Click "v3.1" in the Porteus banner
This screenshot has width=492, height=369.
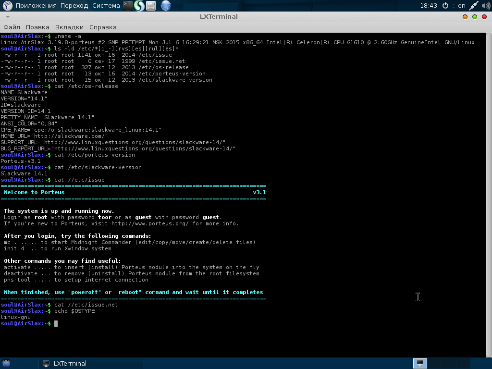259,192
